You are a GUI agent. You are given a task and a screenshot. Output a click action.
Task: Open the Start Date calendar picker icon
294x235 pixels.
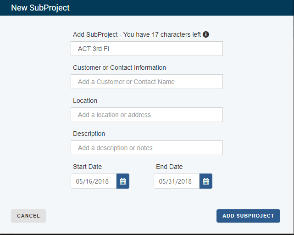coord(123,181)
